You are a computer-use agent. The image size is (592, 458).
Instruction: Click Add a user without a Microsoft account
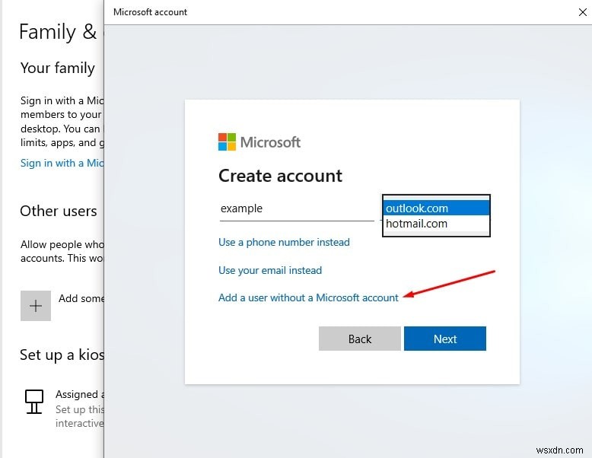pos(308,298)
